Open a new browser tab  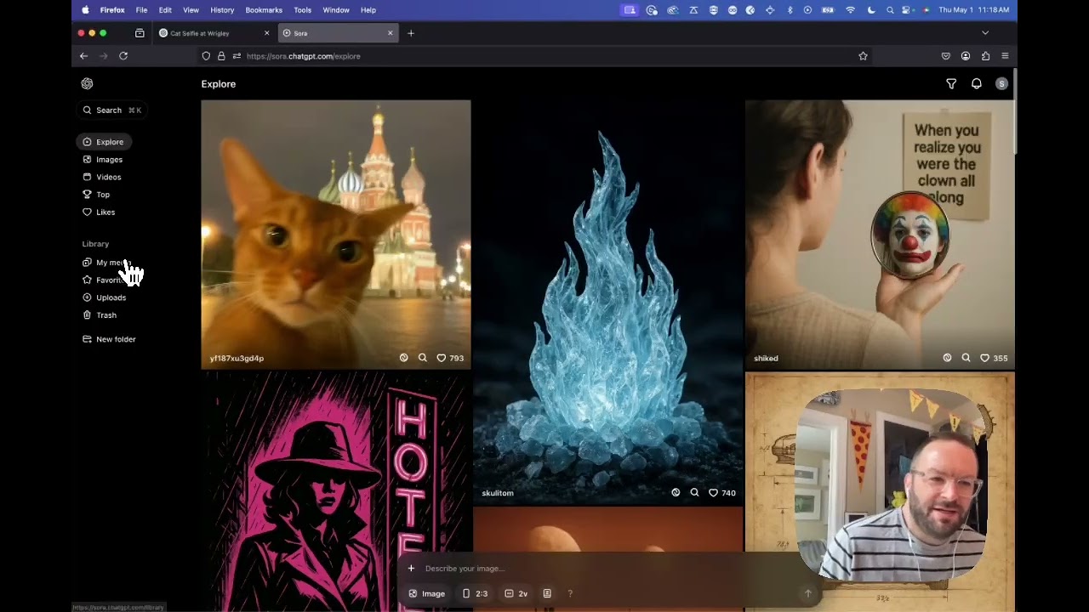click(411, 33)
